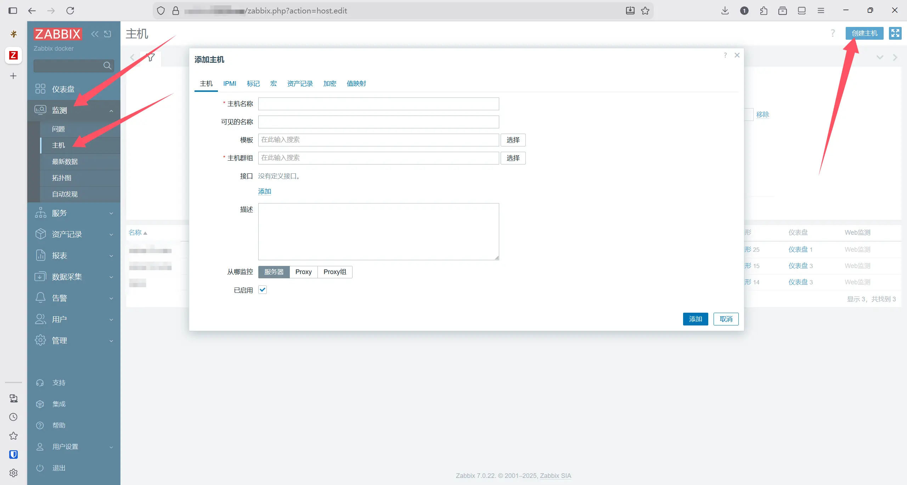
Task: Close the 添加主机 dialog
Action: 737,55
